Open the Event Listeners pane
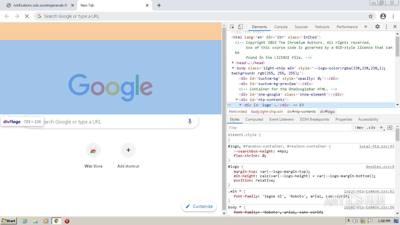The image size is (400, 225). (x=281, y=119)
